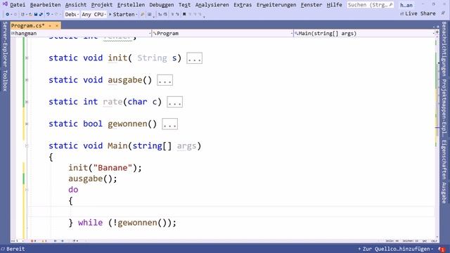Open the Bearbeiten menu
The height and width of the screenshot is (253, 450).
pyautogui.click(x=45, y=5)
